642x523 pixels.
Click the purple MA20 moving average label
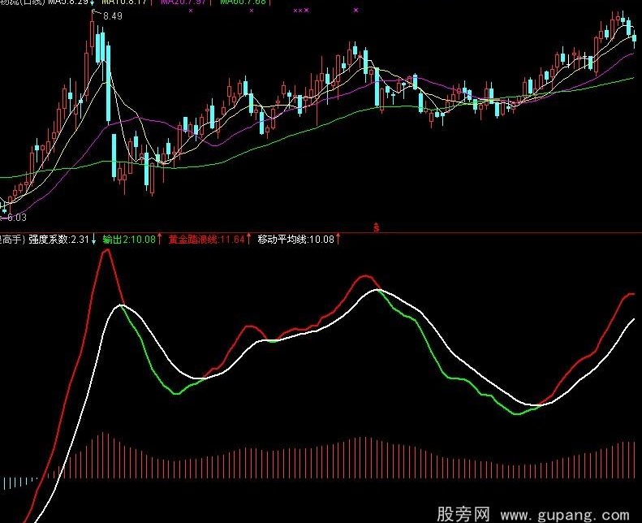(183, 2)
